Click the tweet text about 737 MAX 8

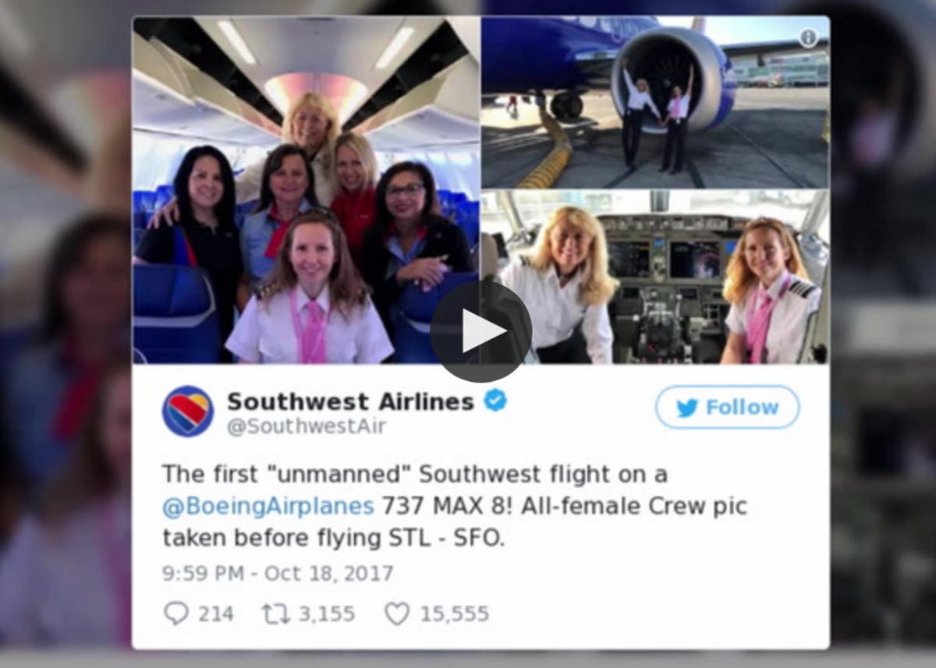[455, 506]
